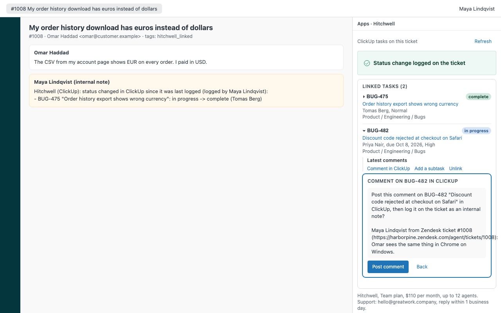Click the 'Status change logged on the ticket' banner
The image size is (501, 313).
pyautogui.click(x=427, y=63)
